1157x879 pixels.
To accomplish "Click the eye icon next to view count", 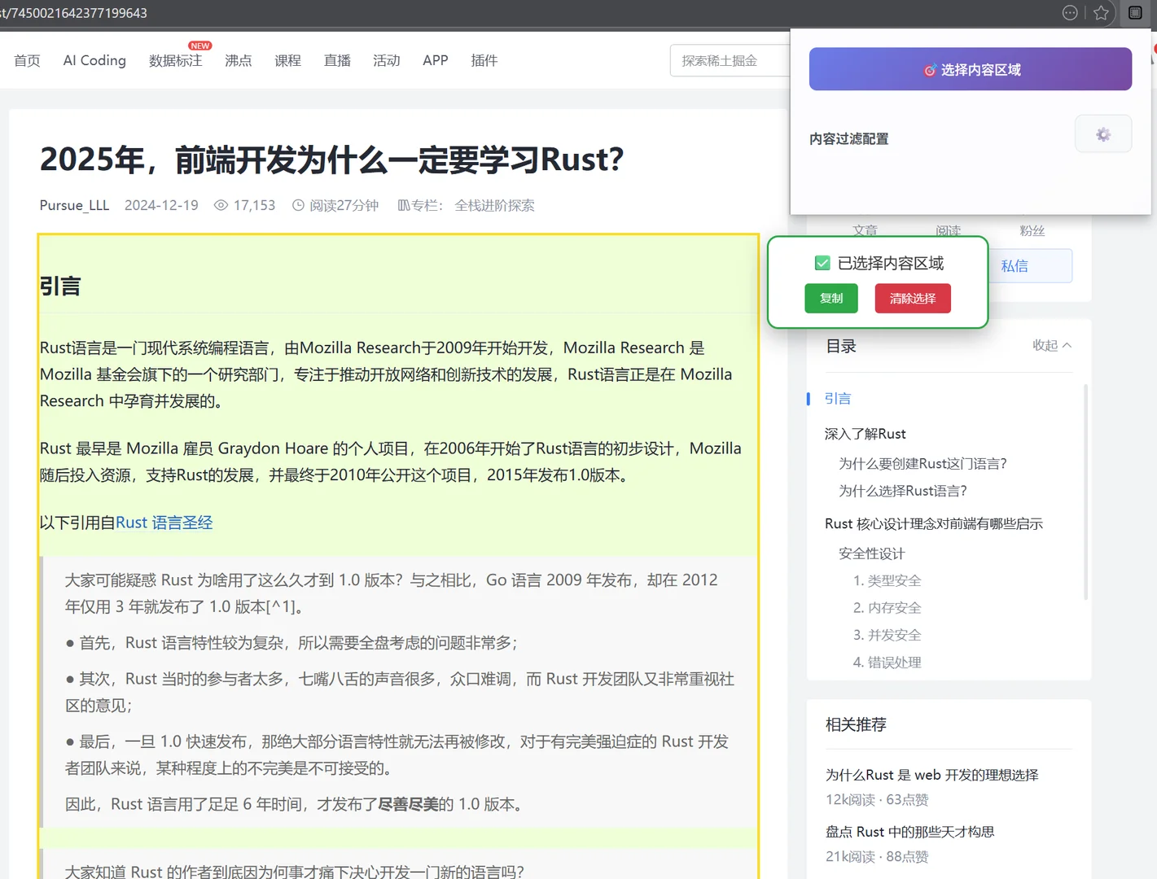I will (221, 205).
